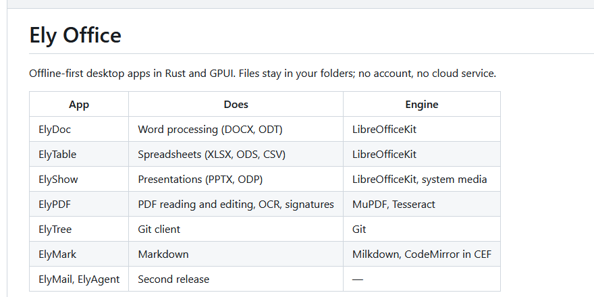Click LibreOfficeKit engine in ElyDoc row
Screen dimensions: 594x297
click(x=422, y=129)
